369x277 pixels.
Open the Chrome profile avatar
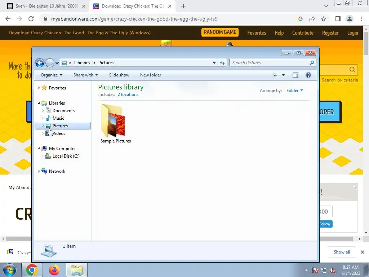(x=350, y=19)
